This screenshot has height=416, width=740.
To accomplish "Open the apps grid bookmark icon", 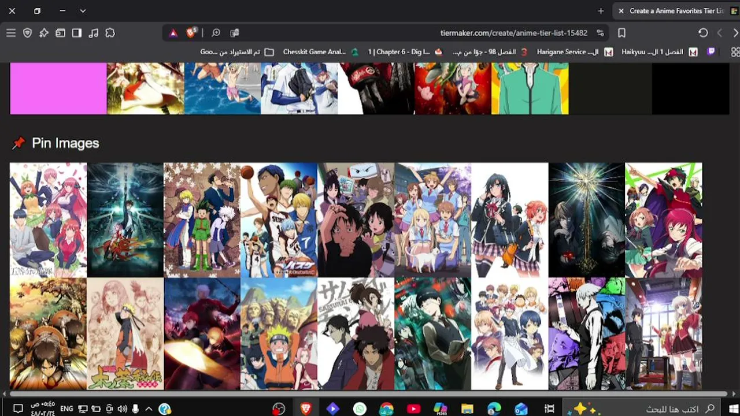I will point(735,52).
